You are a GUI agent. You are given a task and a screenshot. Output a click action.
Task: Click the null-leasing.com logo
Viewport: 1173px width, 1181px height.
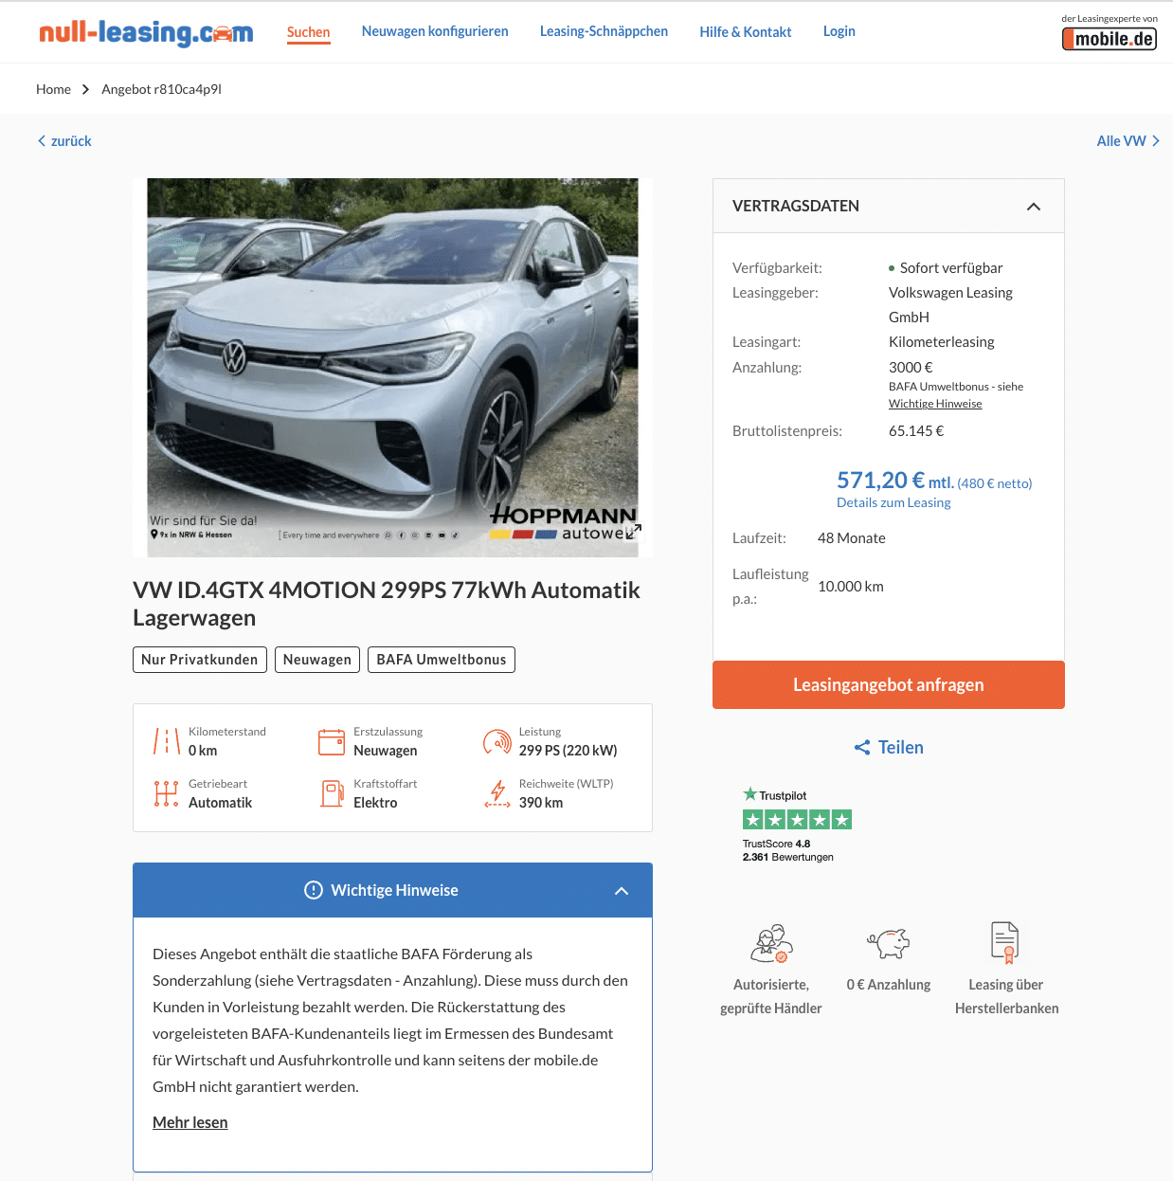146,32
